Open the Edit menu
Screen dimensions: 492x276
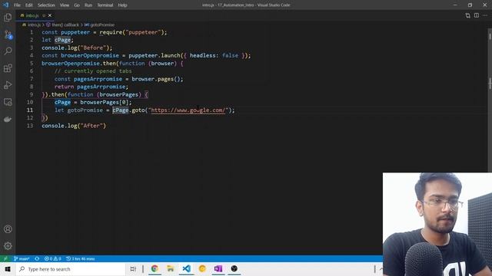(29, 5)
